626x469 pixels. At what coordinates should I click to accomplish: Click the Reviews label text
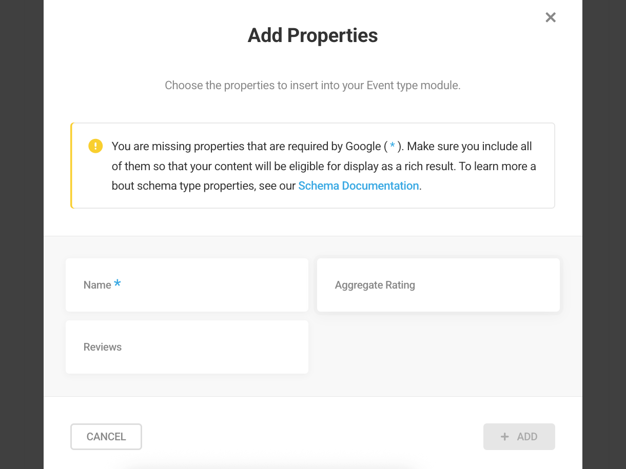tap(102, 347)
